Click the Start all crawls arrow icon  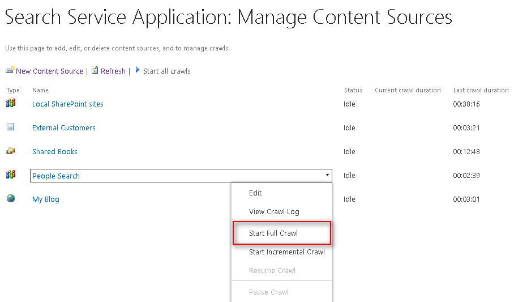pos(138,70)
